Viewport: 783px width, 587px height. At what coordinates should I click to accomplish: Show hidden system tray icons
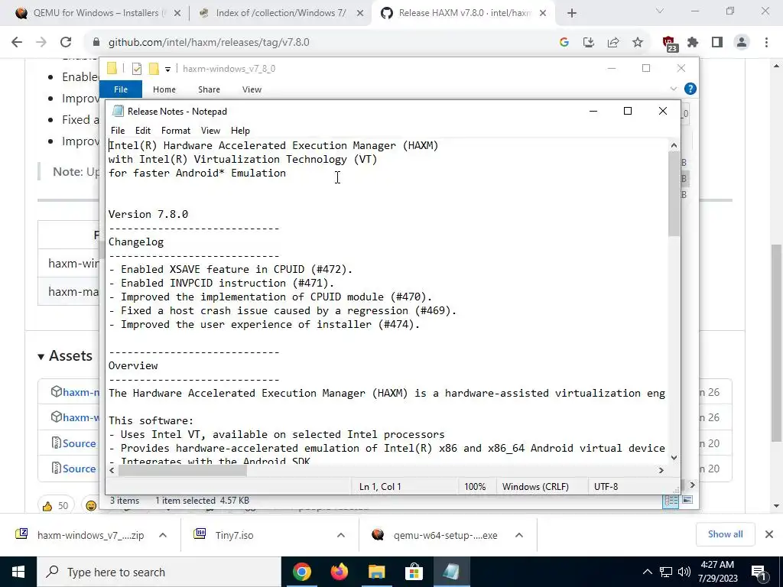647,572
